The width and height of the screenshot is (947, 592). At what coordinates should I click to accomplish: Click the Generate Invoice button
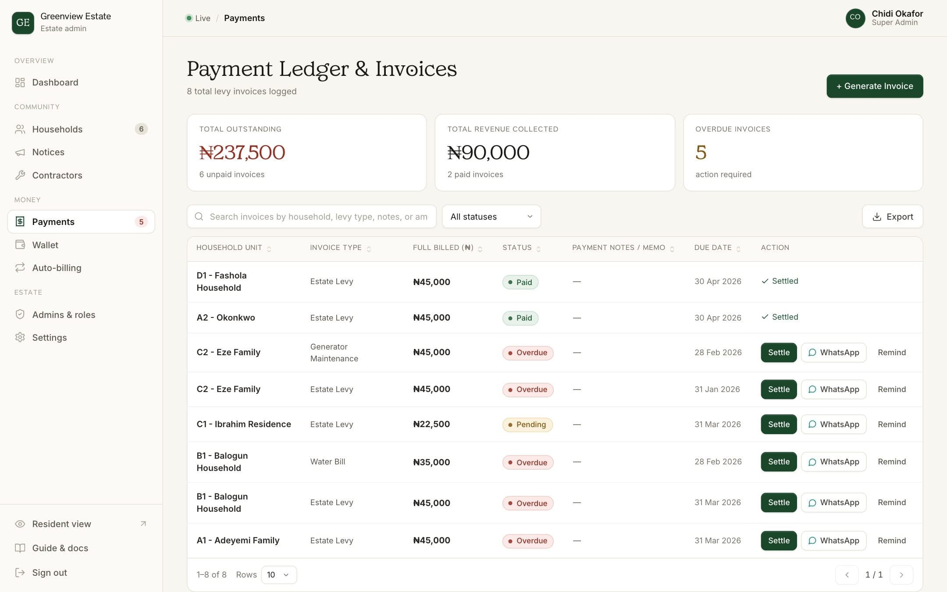875,86
